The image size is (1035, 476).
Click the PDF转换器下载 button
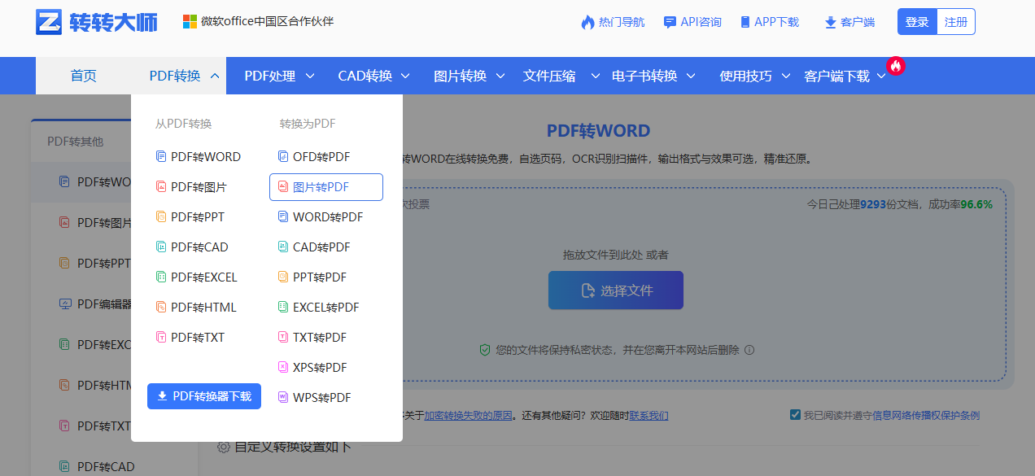click(x=204, y=396)
